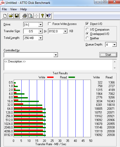Click inside the Description text box

(x=58, y=65)
